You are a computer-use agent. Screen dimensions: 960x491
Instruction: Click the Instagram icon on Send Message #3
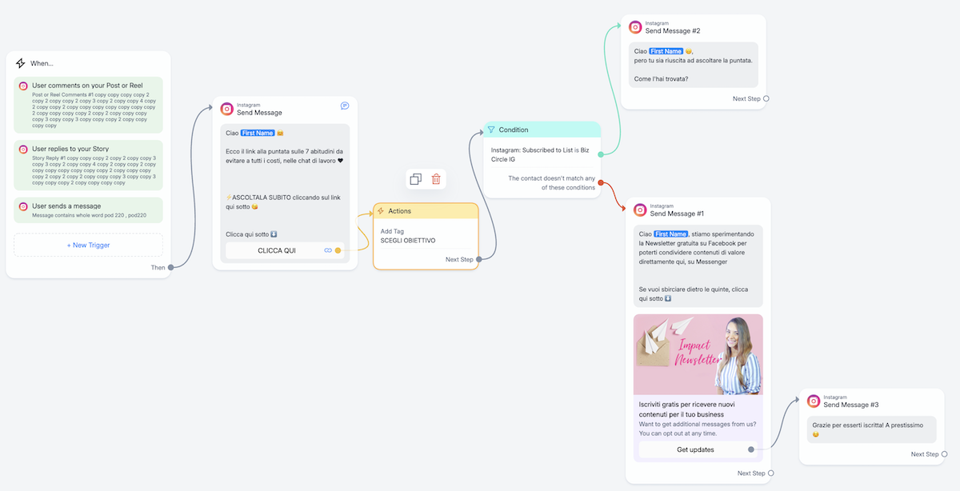pyautogui.click(x=814, y=401)
